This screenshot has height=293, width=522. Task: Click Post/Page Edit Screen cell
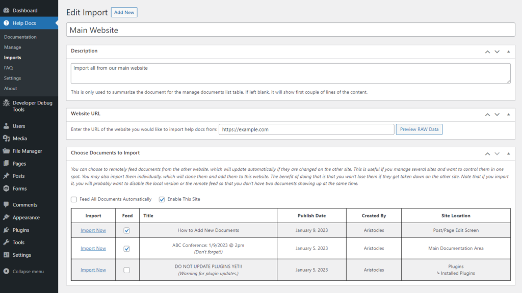[456, 230]
